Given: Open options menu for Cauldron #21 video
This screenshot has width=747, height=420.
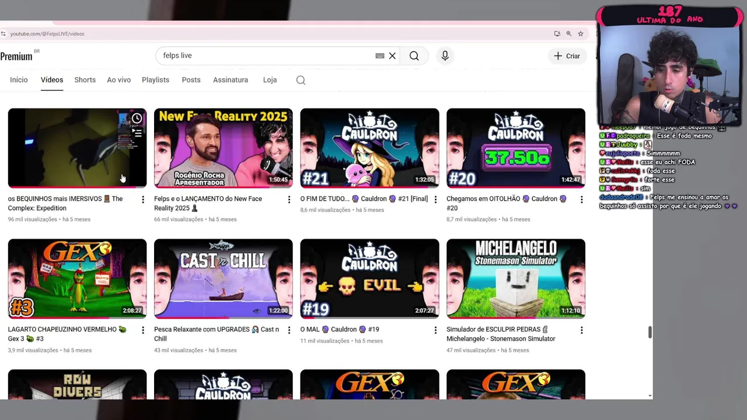Looking at the screenshot, I should [x=435, y=199].
